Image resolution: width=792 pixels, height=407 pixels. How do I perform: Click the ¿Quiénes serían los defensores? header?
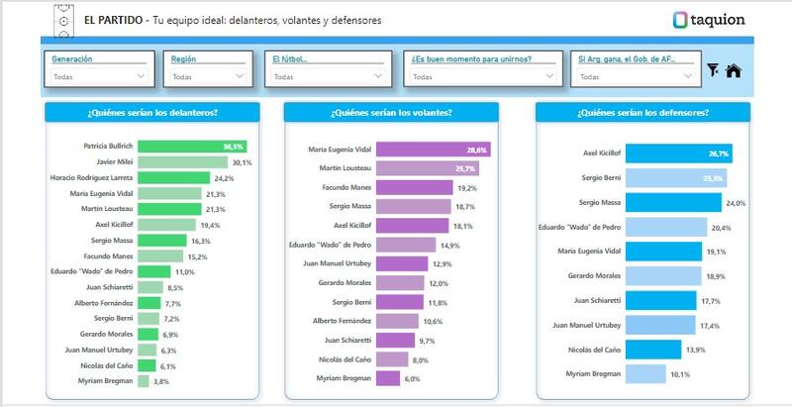[x=643, y=113]
